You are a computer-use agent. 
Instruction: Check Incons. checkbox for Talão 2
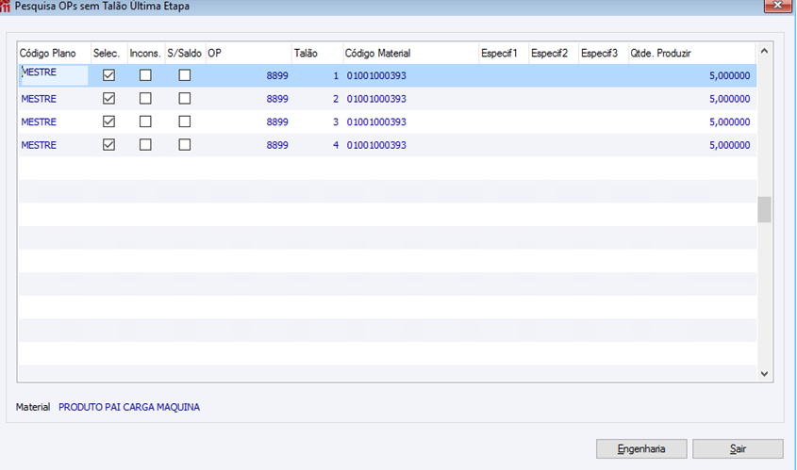(145, 99)
